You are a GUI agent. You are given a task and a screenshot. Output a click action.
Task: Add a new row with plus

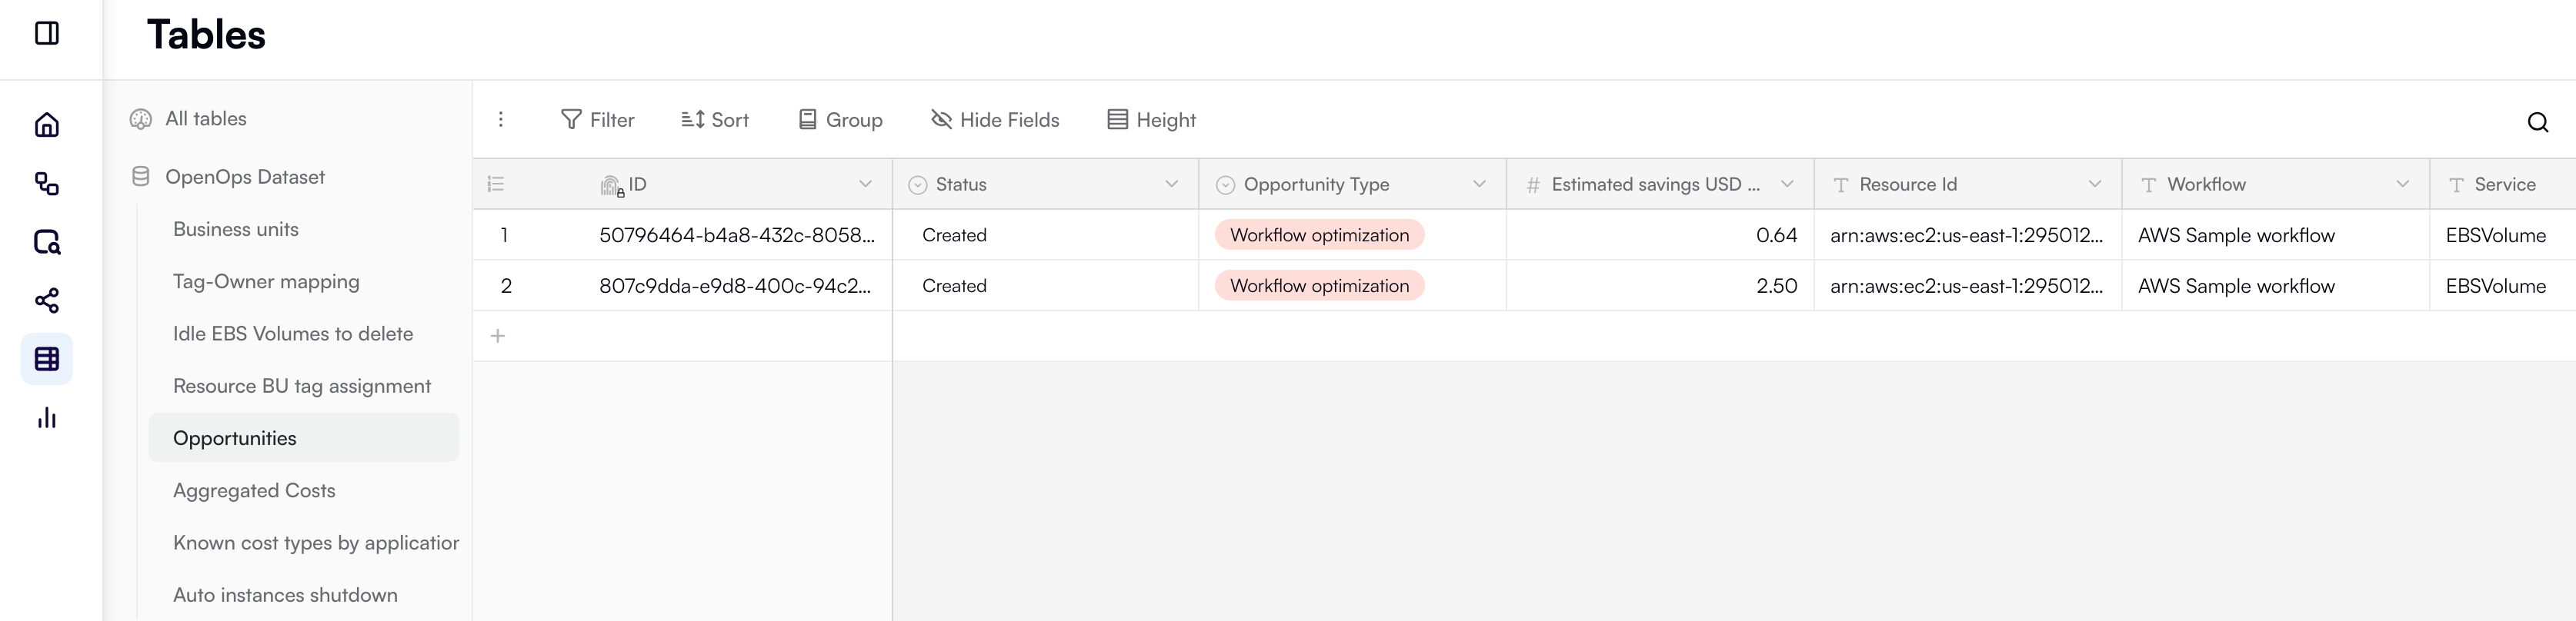pos(498,337)
